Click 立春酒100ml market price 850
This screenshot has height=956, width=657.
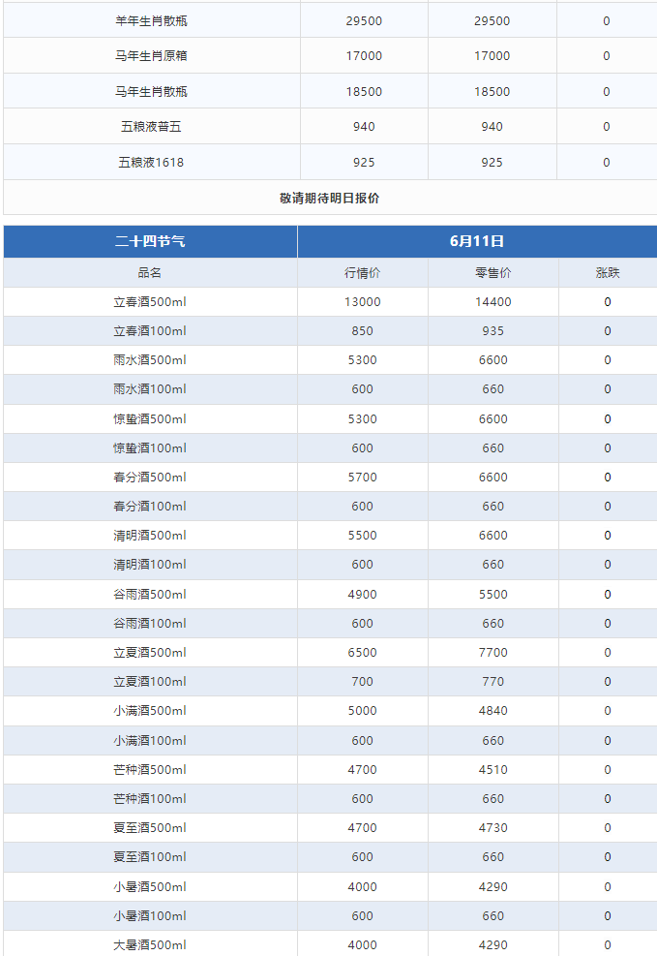tap(362, 331)
